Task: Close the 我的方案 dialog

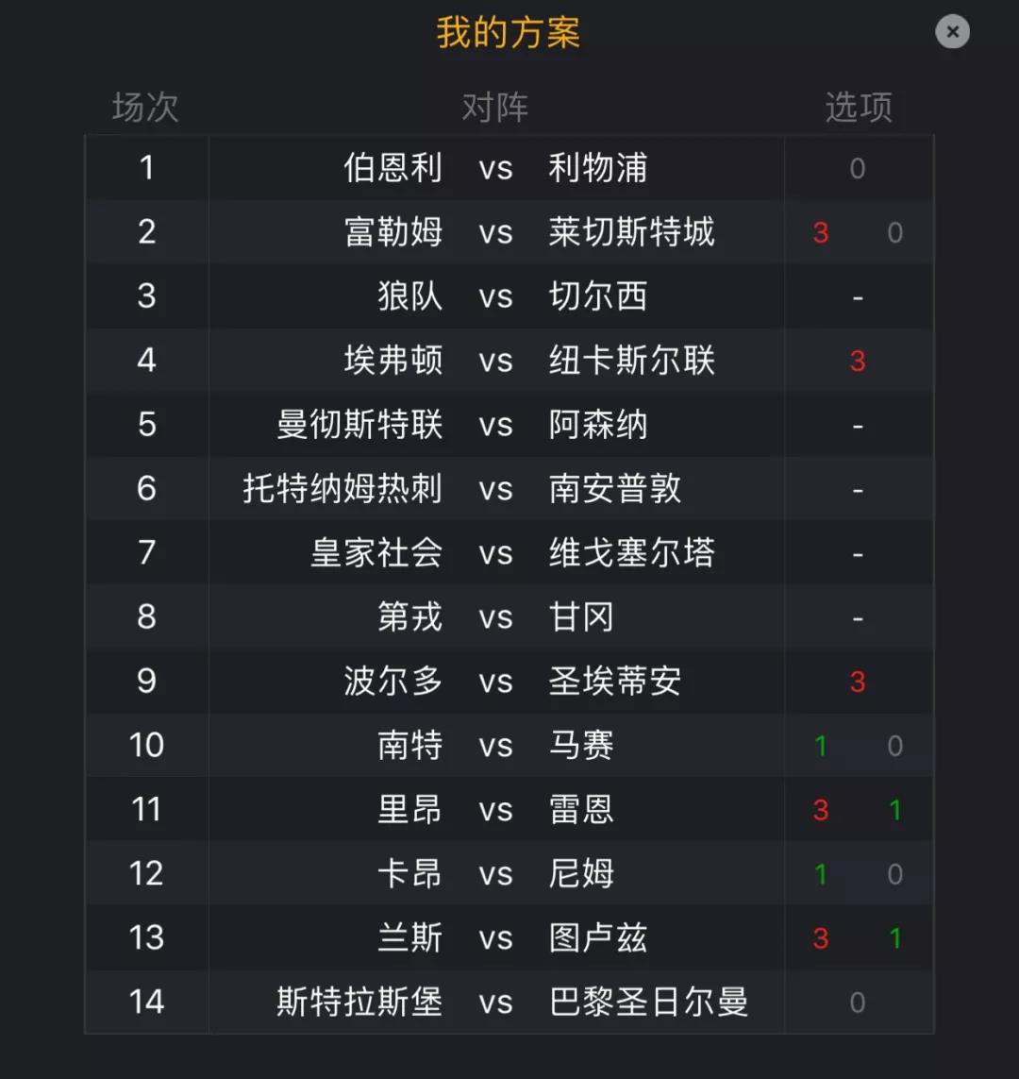Action: click(x=952, y=32)
